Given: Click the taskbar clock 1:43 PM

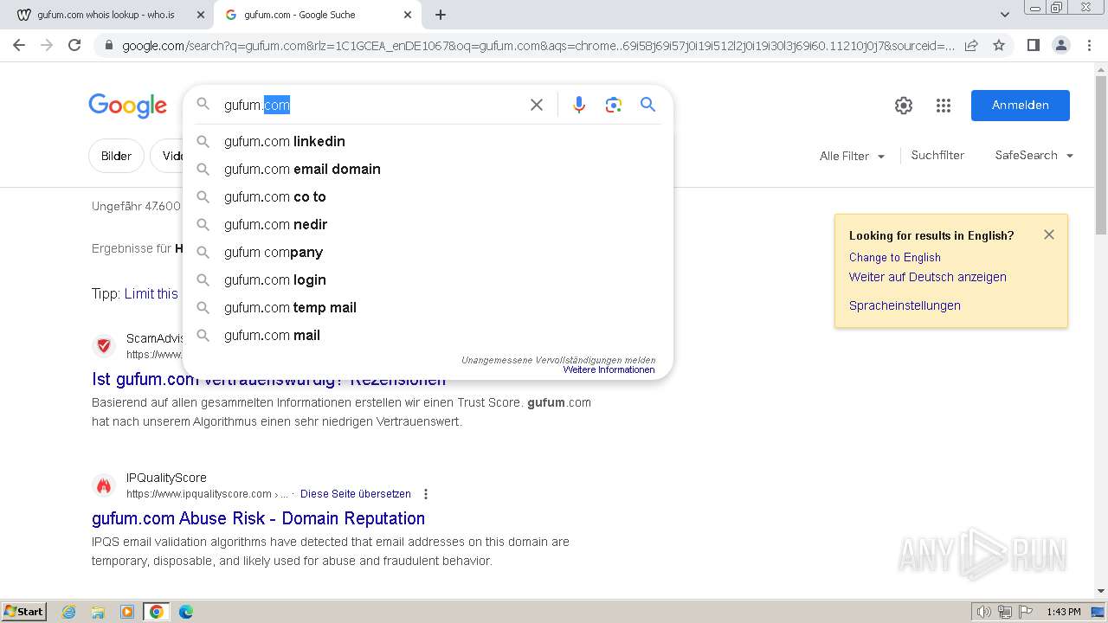Looking at the screenshot, I should tap(1063, 612).
